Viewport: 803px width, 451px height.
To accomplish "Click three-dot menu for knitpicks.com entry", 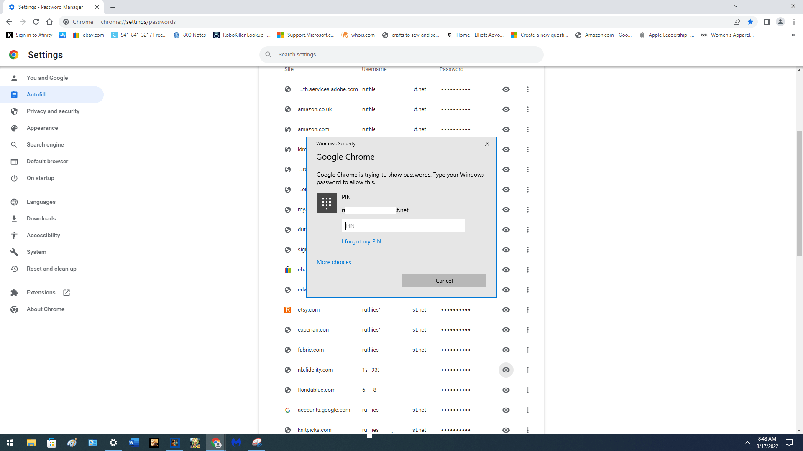I will tap(528, 430).
